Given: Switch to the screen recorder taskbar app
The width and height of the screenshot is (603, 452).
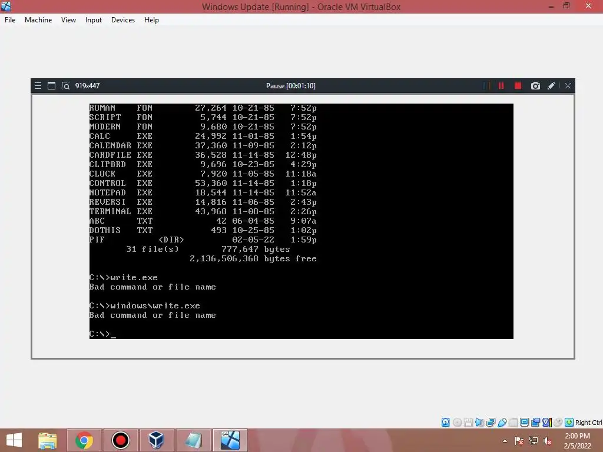Looking at the screenshot, I should coord(121,440).
